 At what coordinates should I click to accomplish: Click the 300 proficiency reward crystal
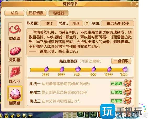click(x=46, y=69)
